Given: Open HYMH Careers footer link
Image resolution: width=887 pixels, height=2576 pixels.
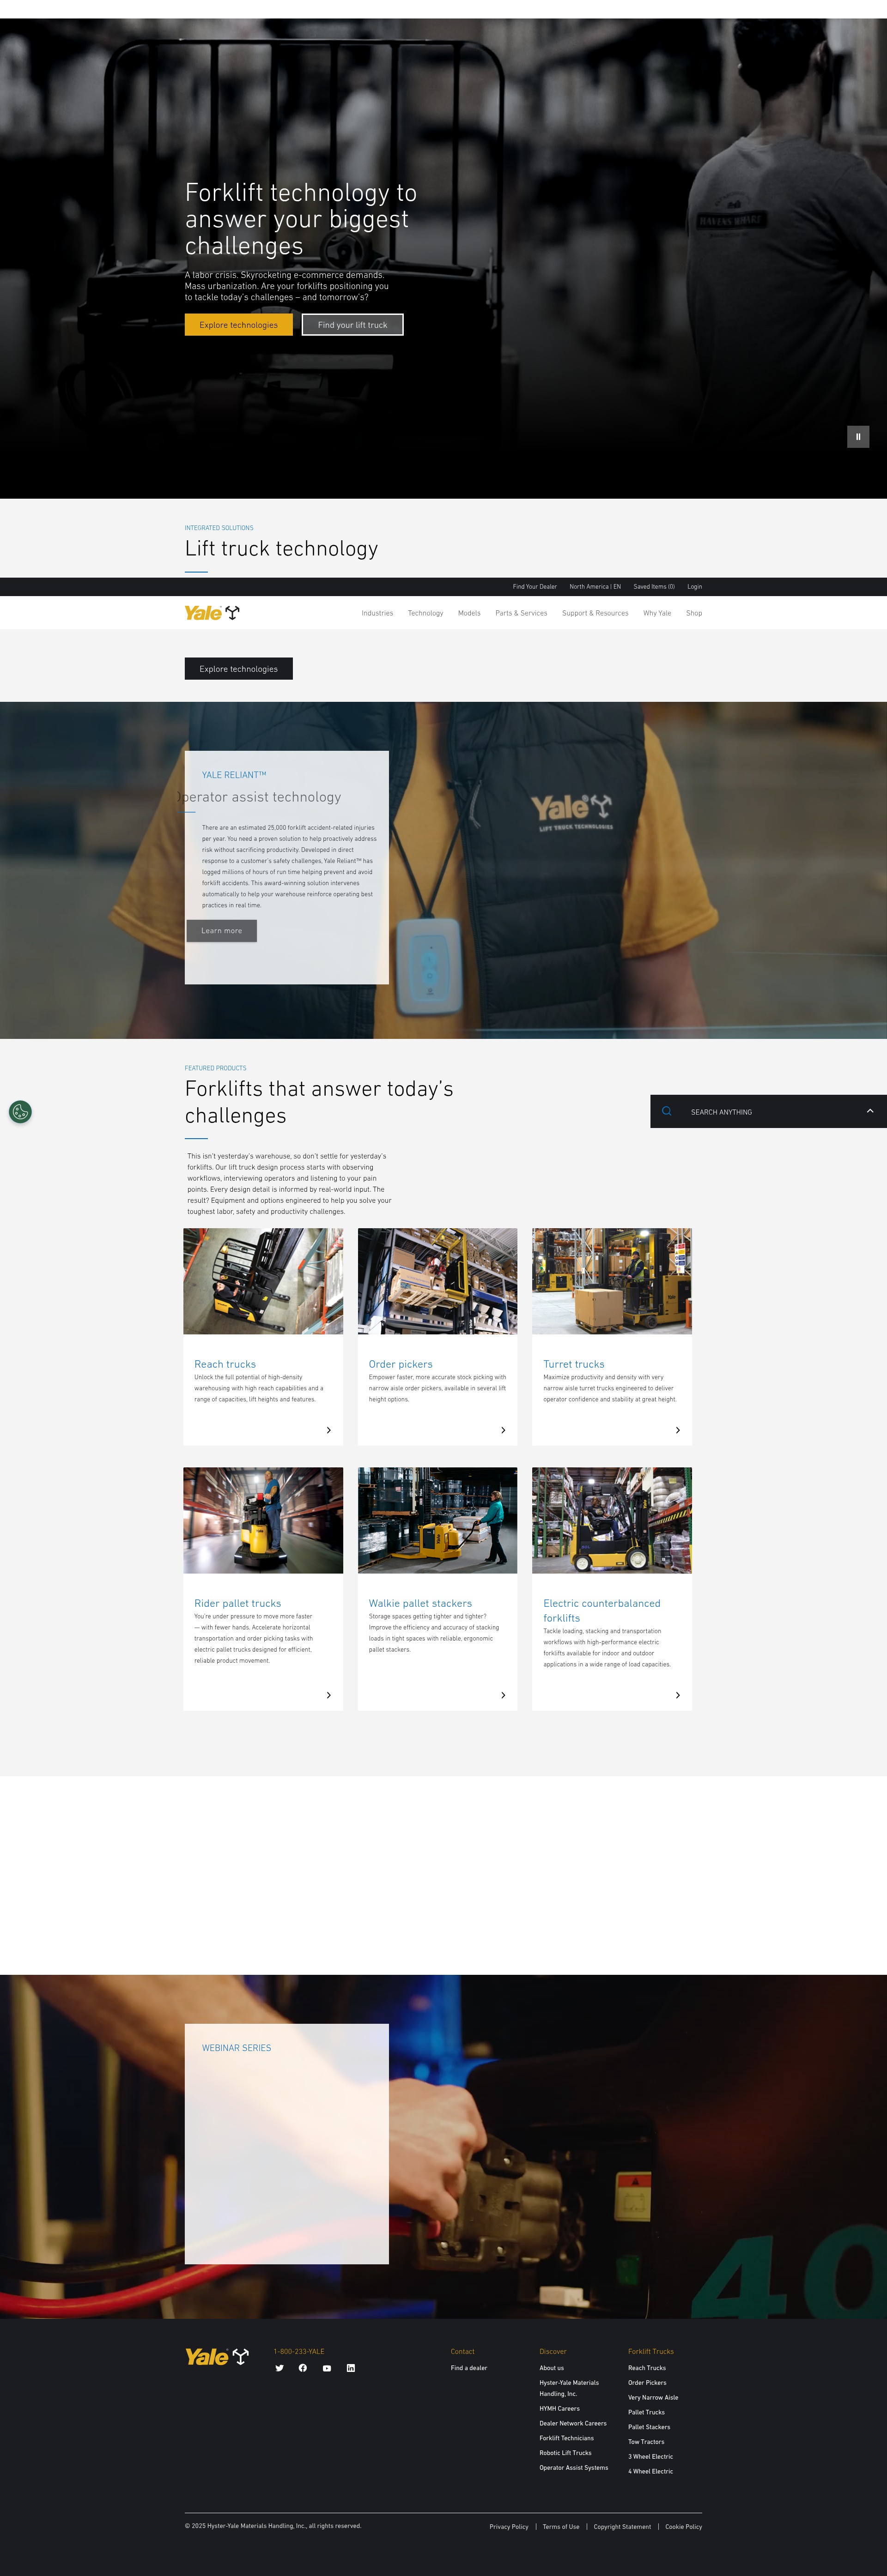Looking at the screenshot, I should coord(559,2408).
